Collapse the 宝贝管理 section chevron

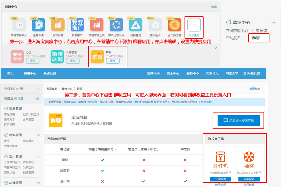click(38, 156)
